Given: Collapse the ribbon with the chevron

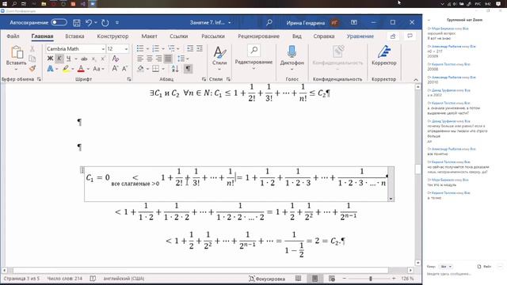Looking at the screenshot, I should pyautogui.click(x=416, y=79).
